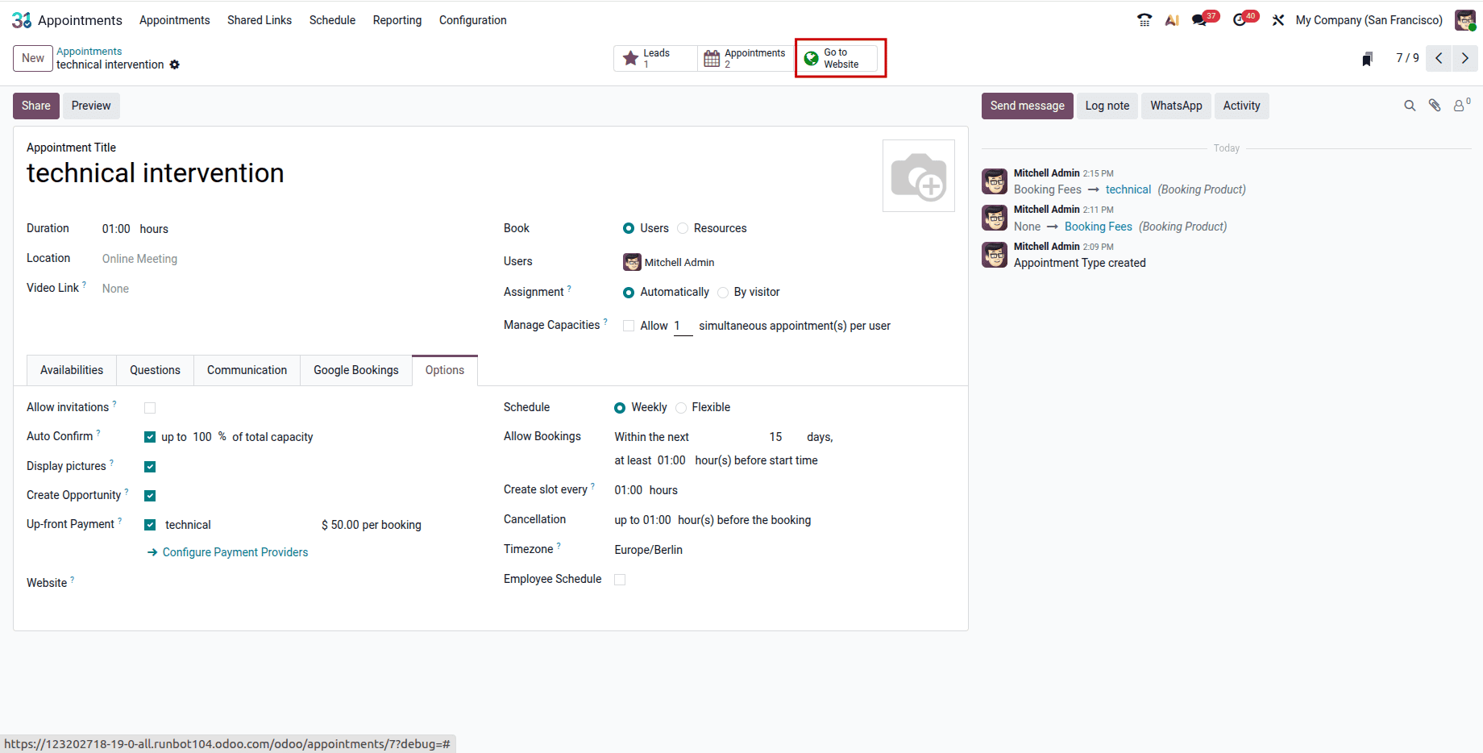Image resolution: width=1483 pixels, height=753 pixels.
Task: Click the avatar of the Appointment Type created message
Action: coord(995,255)
